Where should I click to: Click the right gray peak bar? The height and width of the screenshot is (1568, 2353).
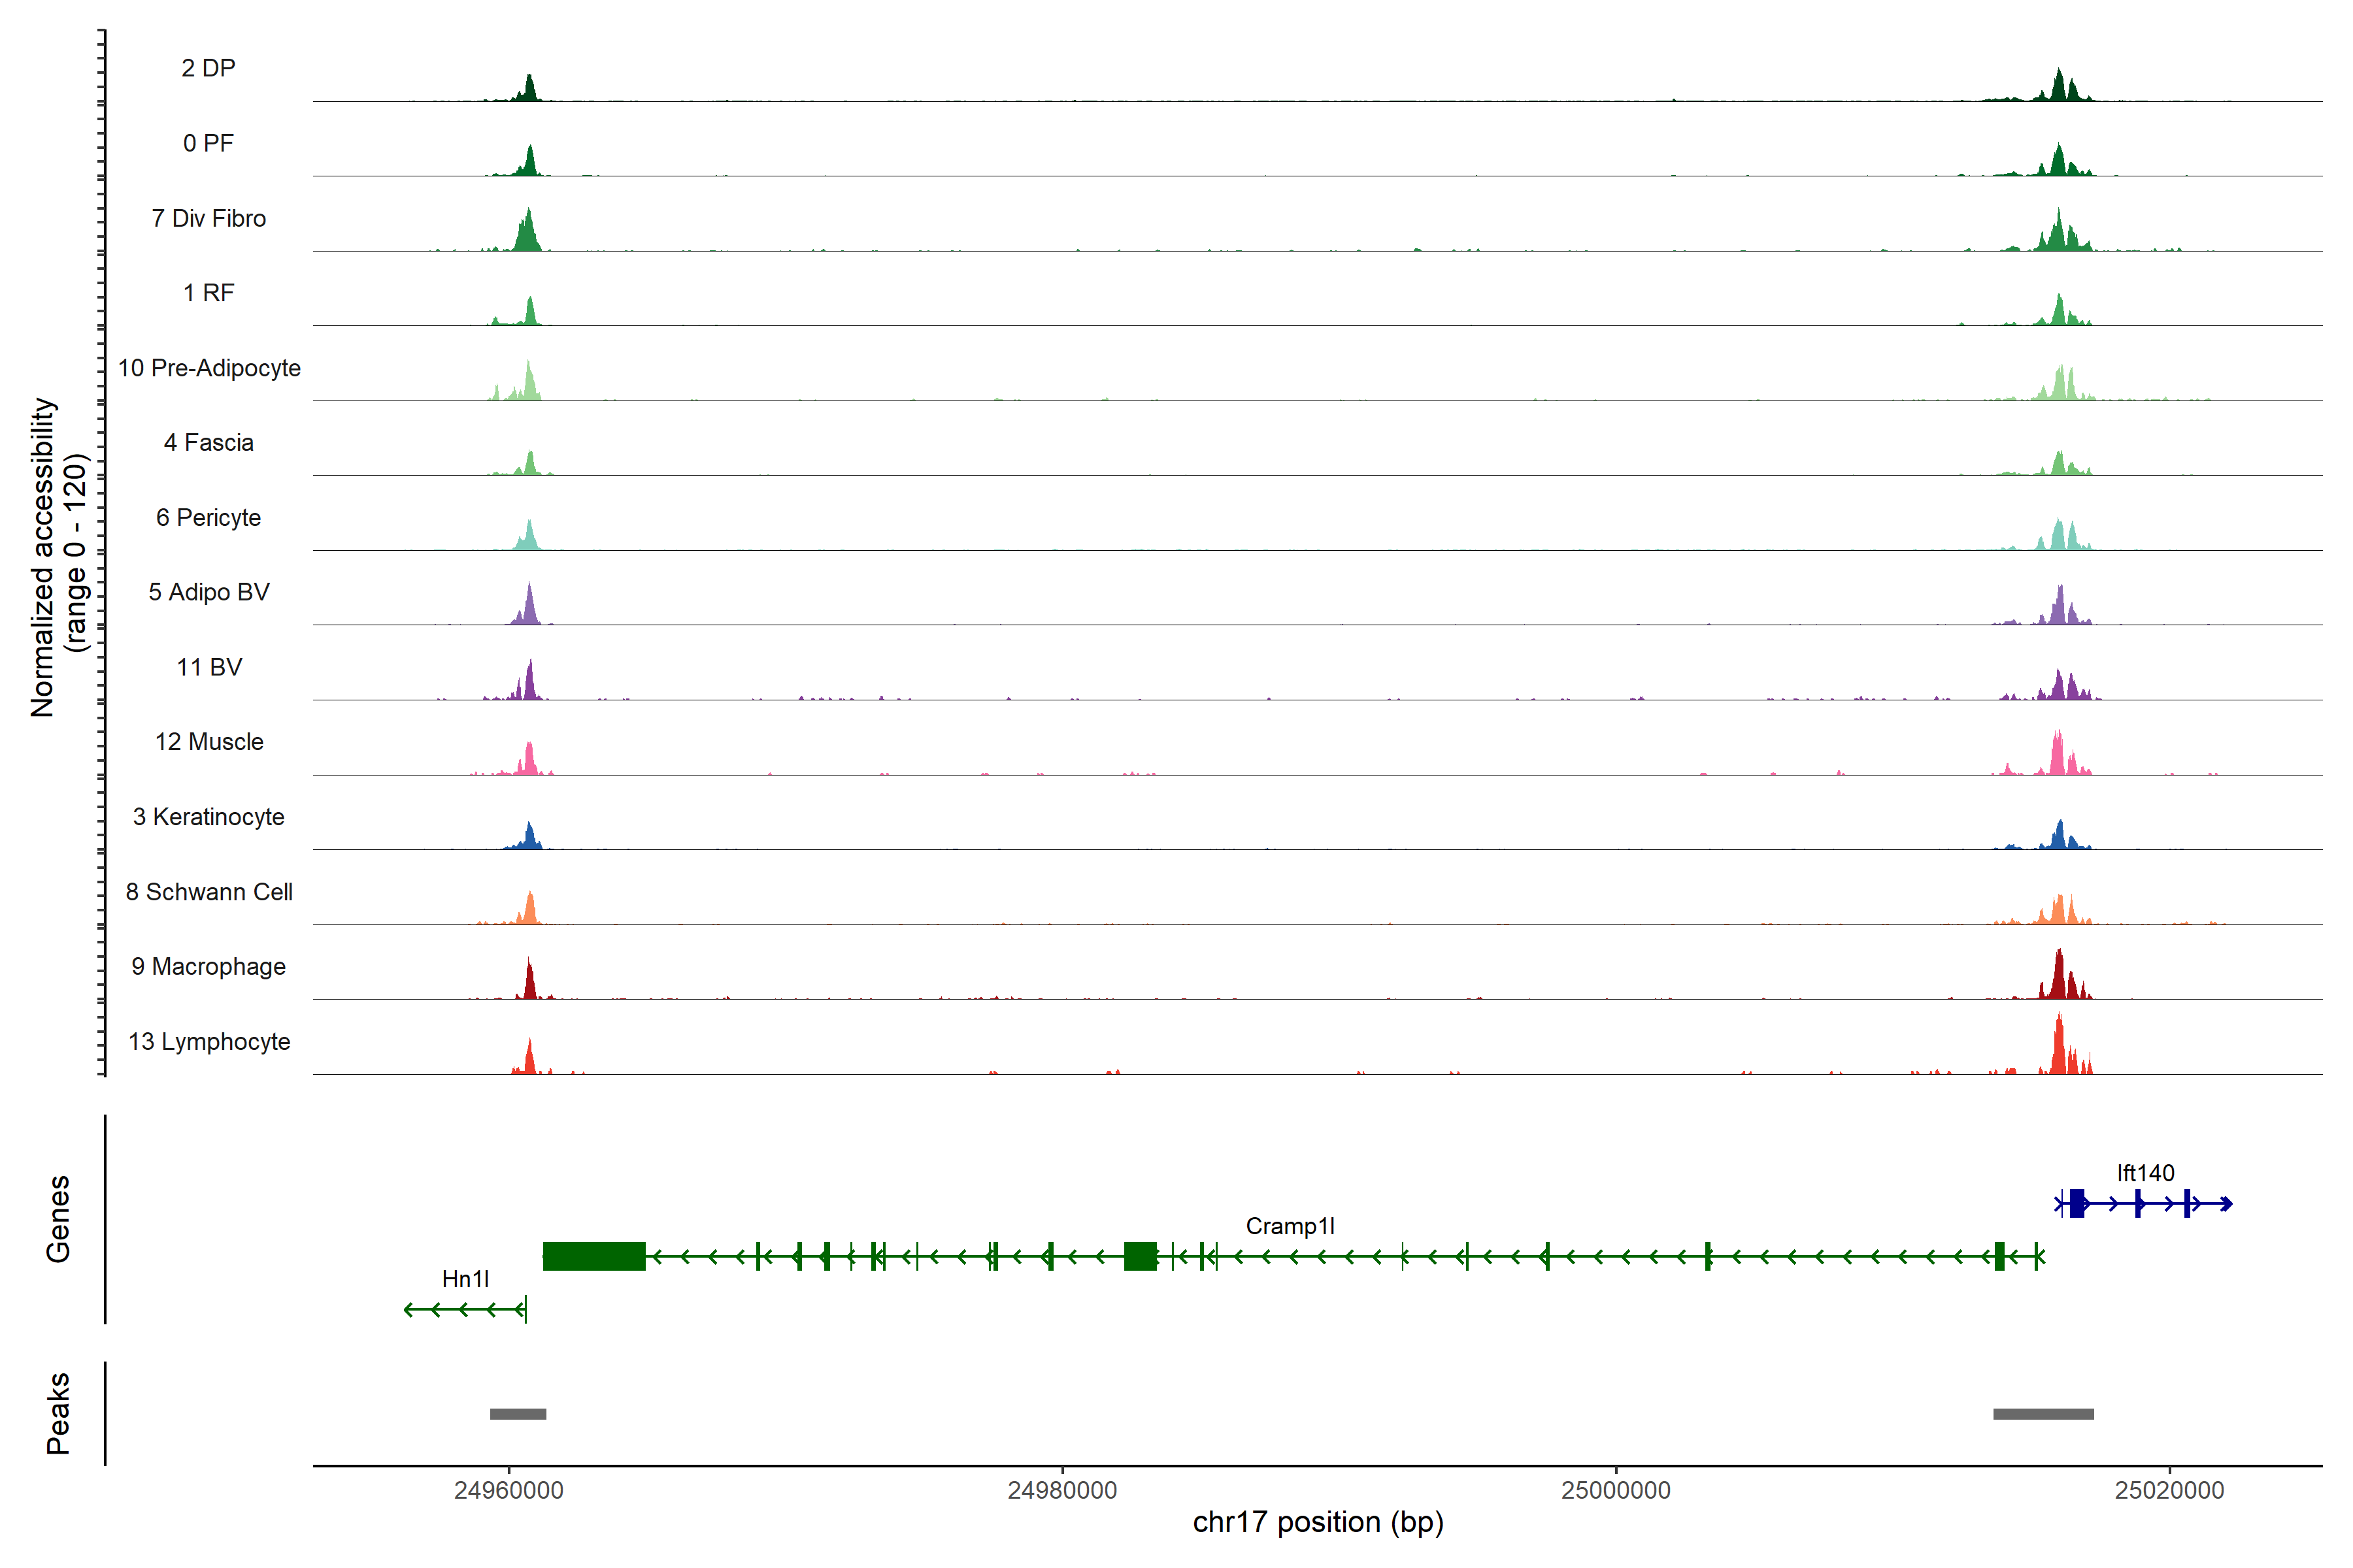pos(2043,1414)
